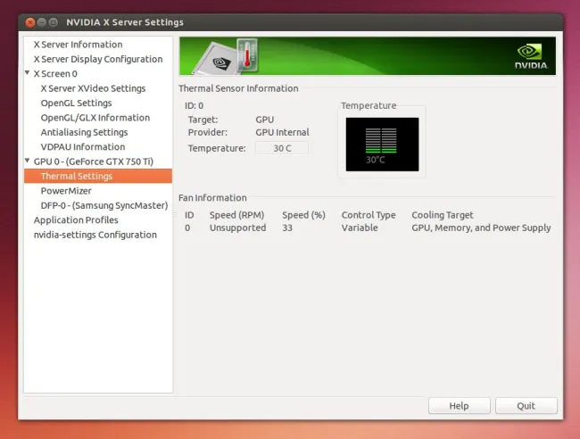Click the Fan Information heading
Image resolution: width=580 pixels, height=439 pixels.
pyautogui.click(x=212, y=198)
